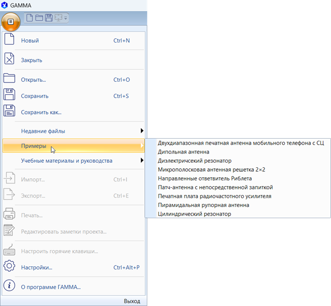Load Пирамидальная рупорная антенна example

(x=203, y=205)
